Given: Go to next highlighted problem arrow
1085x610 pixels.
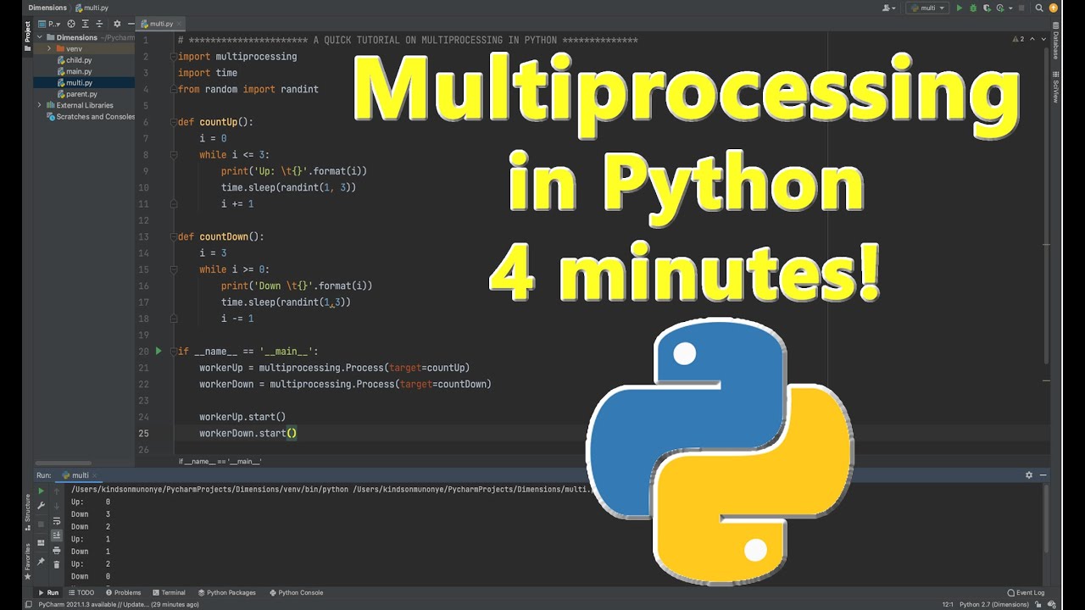Looking at the screenshot, I should tap(1043, 39).
